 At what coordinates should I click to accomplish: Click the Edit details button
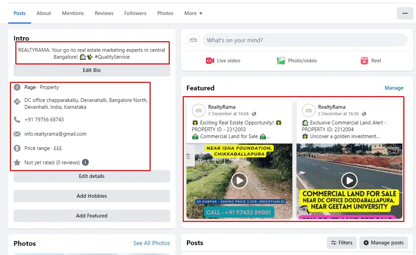(92, 176)
